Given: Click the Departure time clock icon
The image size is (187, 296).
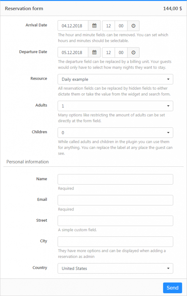Looking at the screenshot, I should point(133,52).
